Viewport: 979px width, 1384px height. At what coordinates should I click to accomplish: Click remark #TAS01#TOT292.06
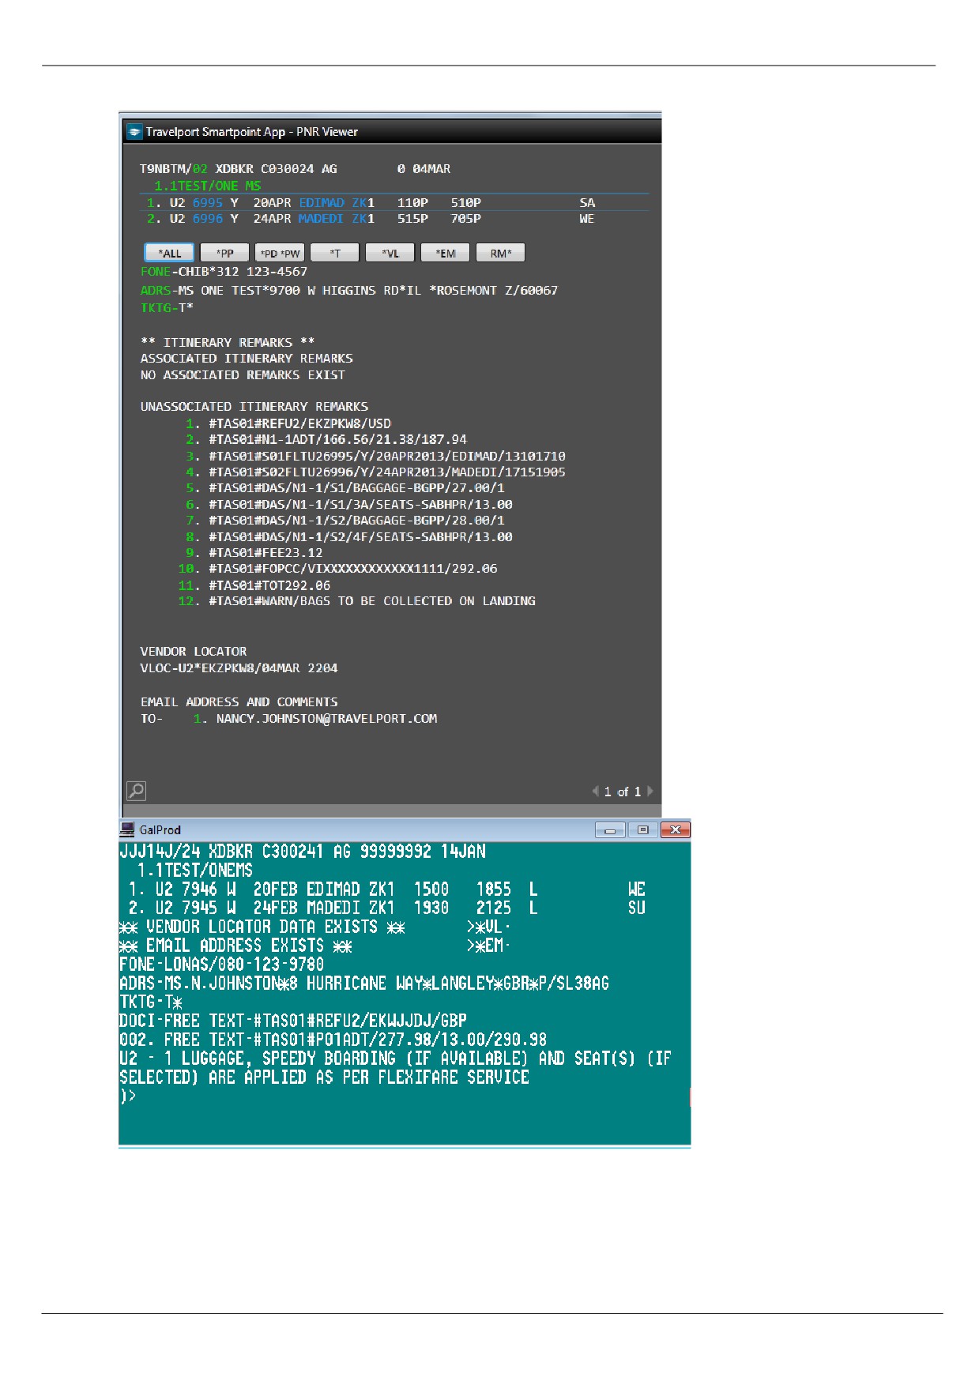(x=269, y=585)
